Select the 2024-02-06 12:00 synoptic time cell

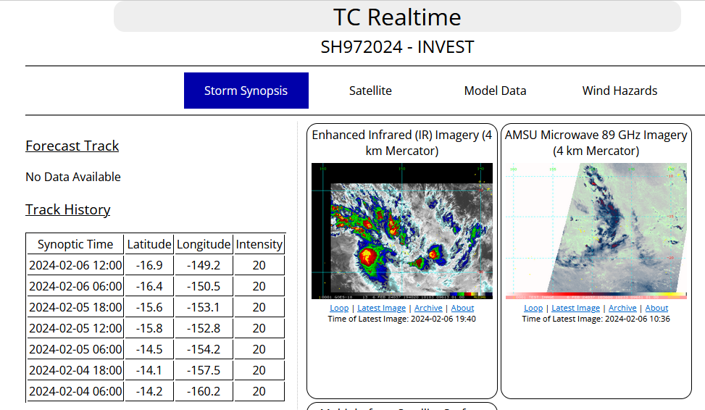pyautogui.click(x=75, y=265)
